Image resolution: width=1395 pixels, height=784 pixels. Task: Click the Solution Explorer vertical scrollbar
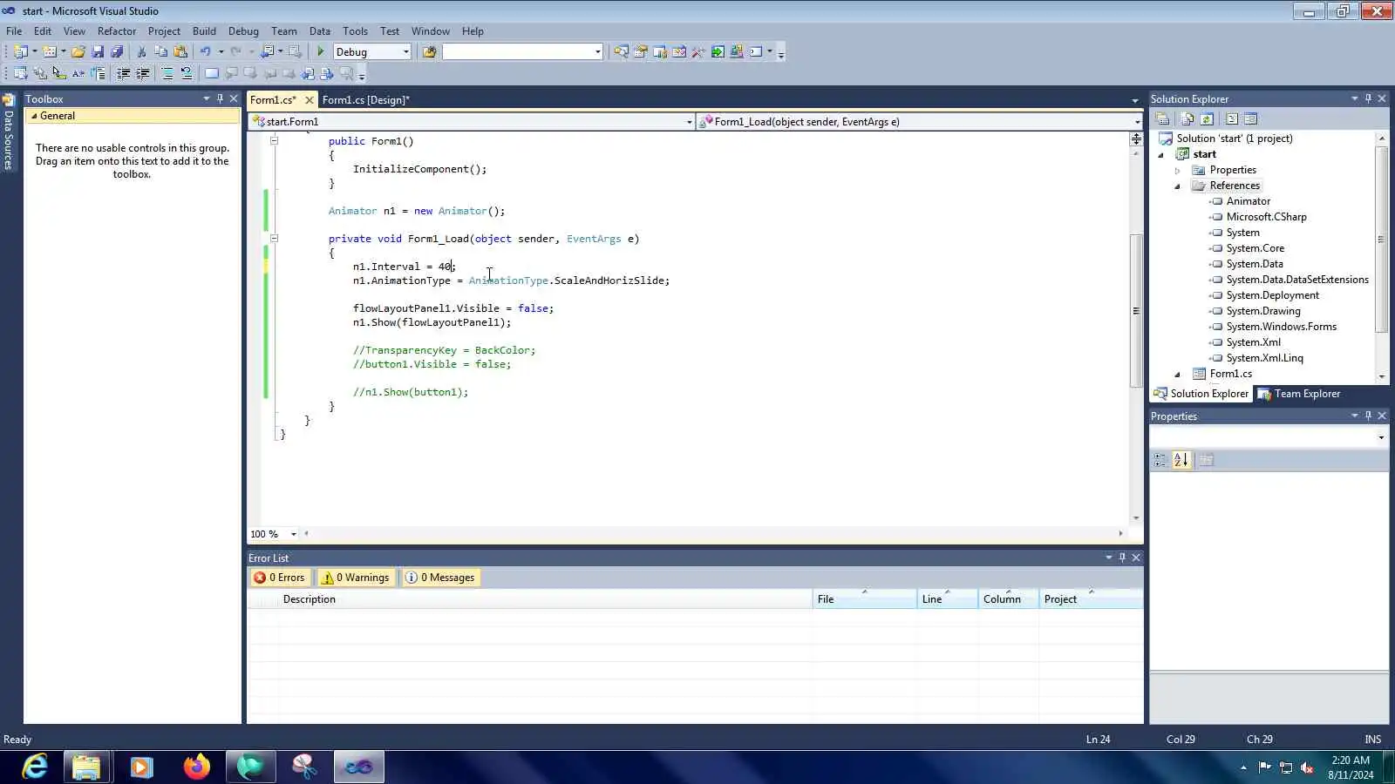(1381, 257)
